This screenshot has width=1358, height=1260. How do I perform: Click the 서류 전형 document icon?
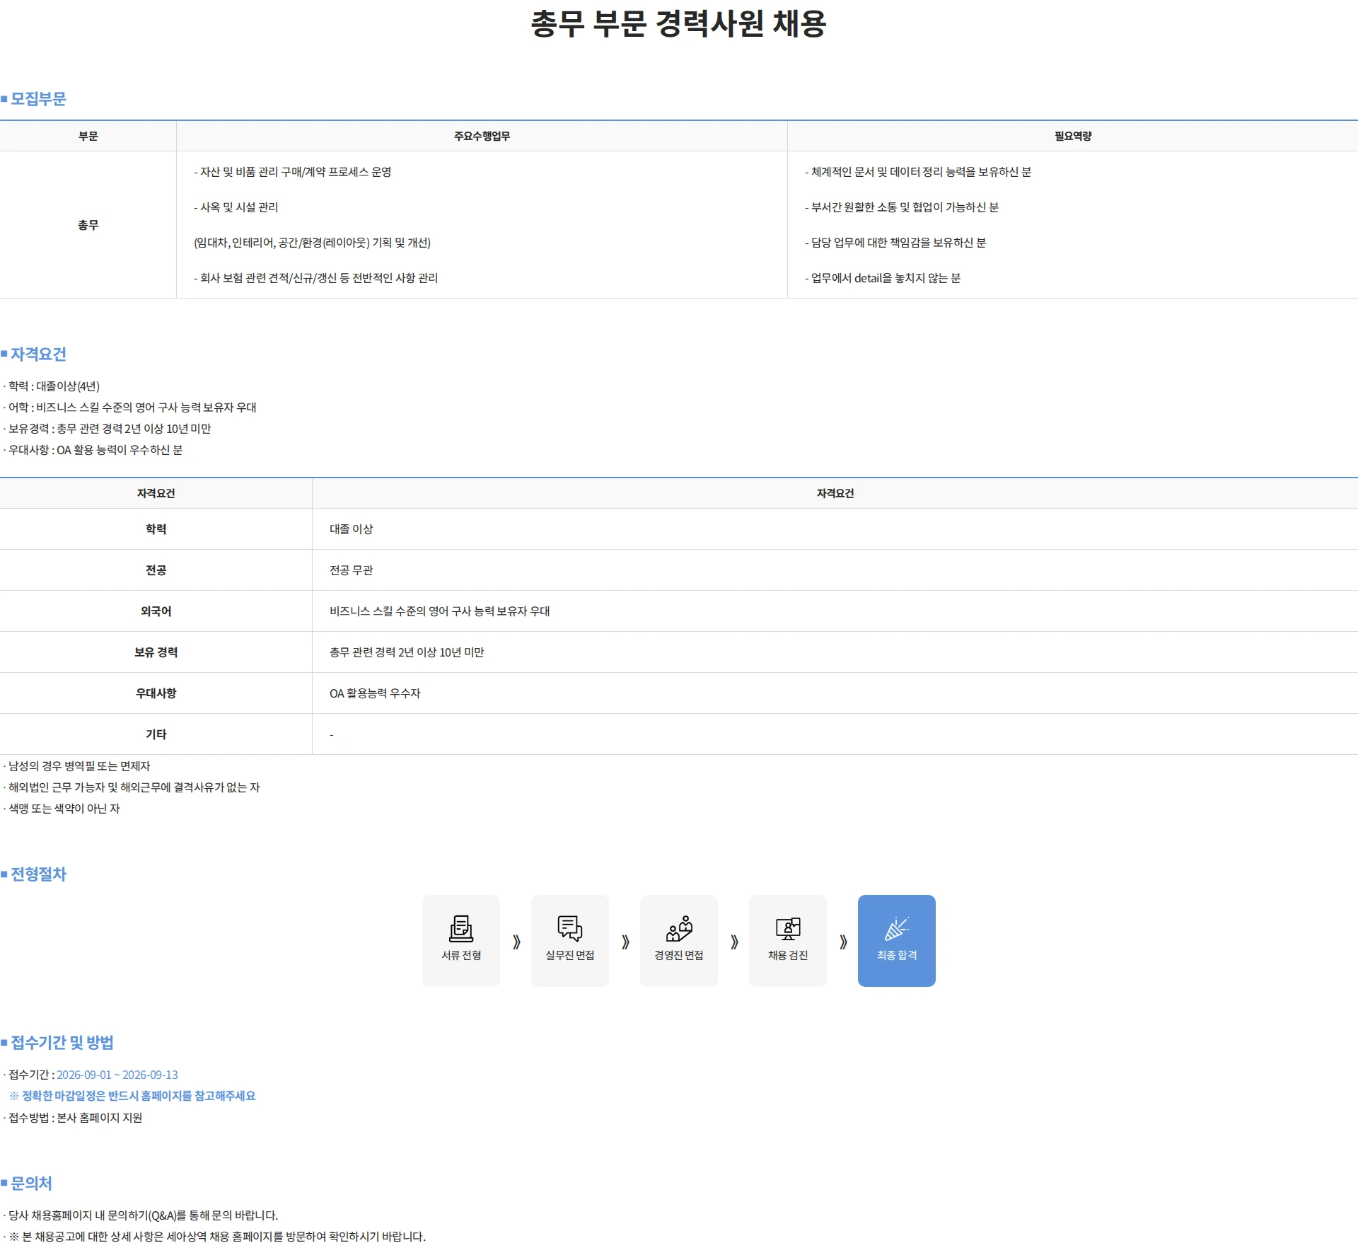click(461, 928)
